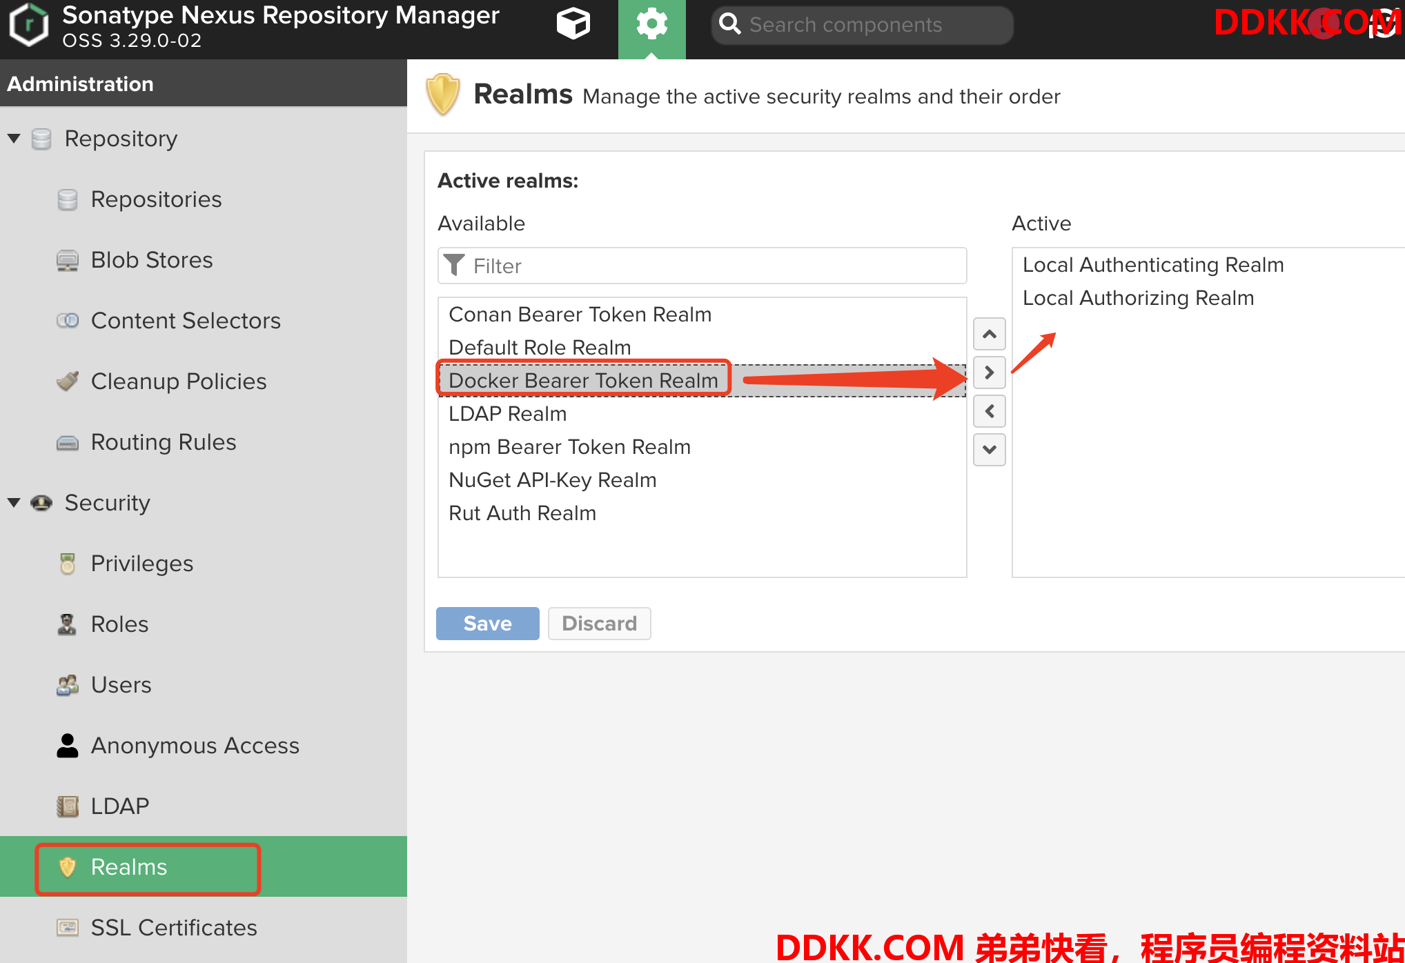Select Docker Bearer Token Realm
This screenshot has height=963, width=1405.
[x=702, y=381]
